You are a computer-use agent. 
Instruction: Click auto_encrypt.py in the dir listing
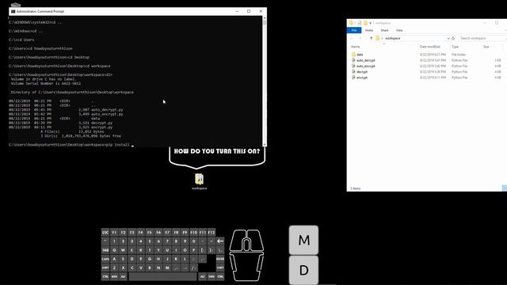(107, 114)
